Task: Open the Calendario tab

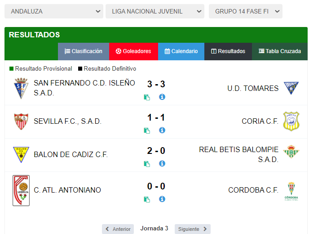Action: tap(181, 51)
